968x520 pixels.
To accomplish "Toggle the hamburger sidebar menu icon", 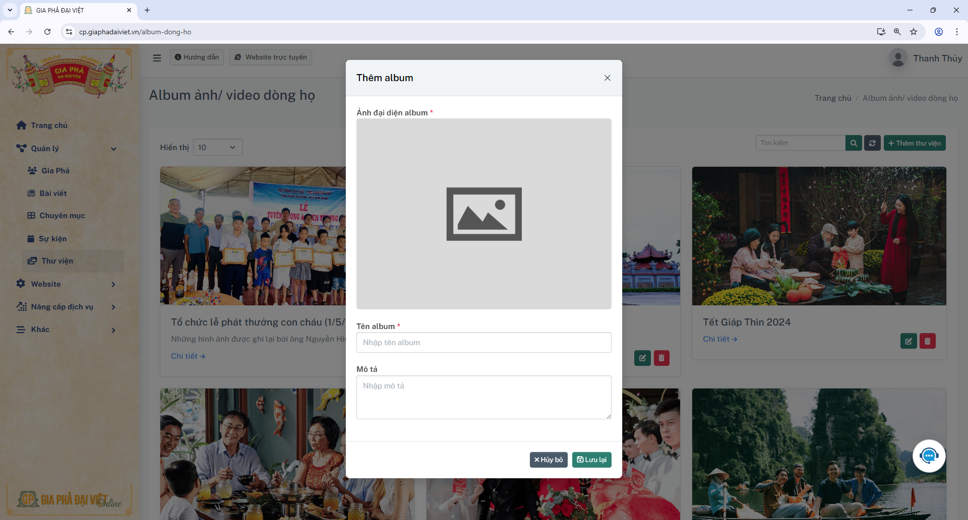I will point(157,58).
